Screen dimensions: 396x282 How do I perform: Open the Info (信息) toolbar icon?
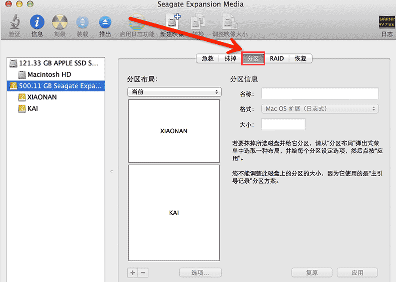pos(37,22)
